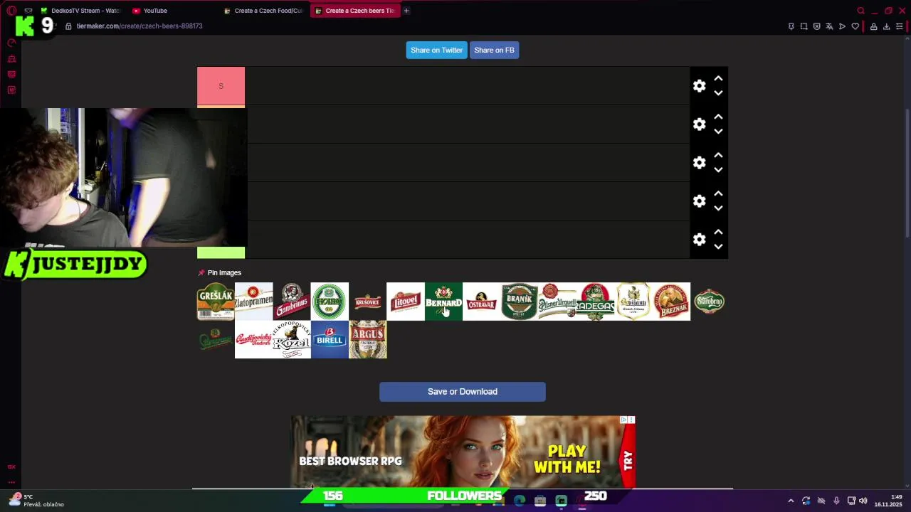Screen dimensions: 911x512
Task: Click the Save or Download button
Action: point(463,392)
